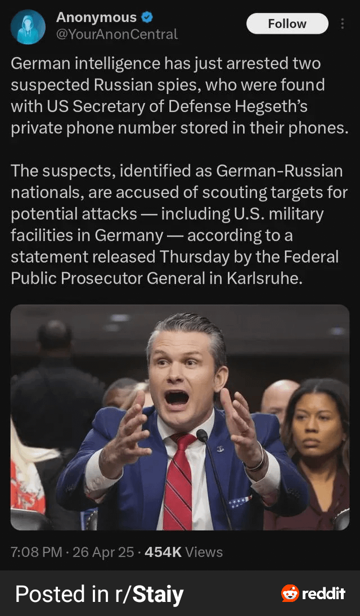360x616 pixels.
Task: Open the @YourAnonCentral handle
Action: 117,34
